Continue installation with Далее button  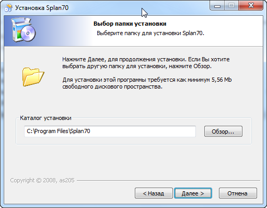tap(193, 193)
